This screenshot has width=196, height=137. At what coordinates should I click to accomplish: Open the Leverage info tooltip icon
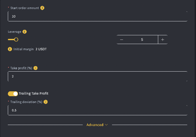click(x=24, y=32)
